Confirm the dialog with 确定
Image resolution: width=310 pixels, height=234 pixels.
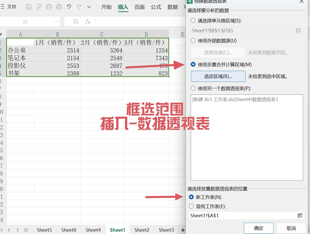[258, 228]
